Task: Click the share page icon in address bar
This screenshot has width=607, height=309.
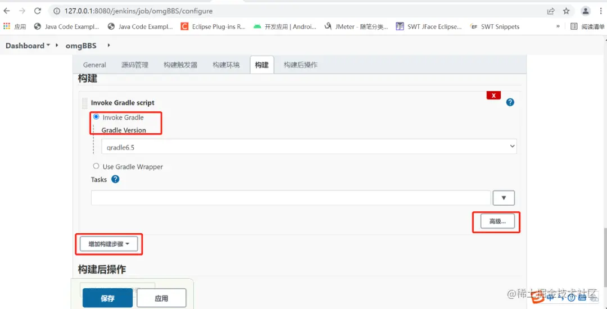Action: coord(550,11)
